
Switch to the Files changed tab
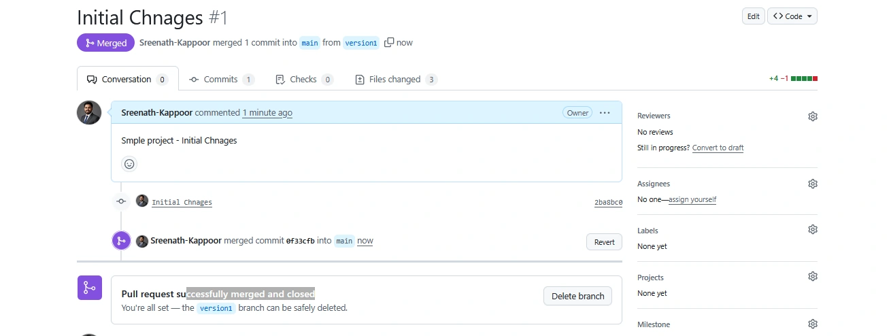[x=396, y=79]
